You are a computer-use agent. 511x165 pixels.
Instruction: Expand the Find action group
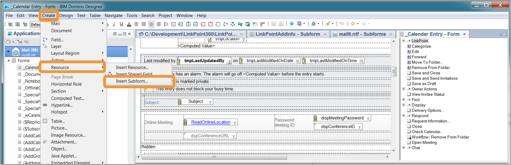[403, 100]
